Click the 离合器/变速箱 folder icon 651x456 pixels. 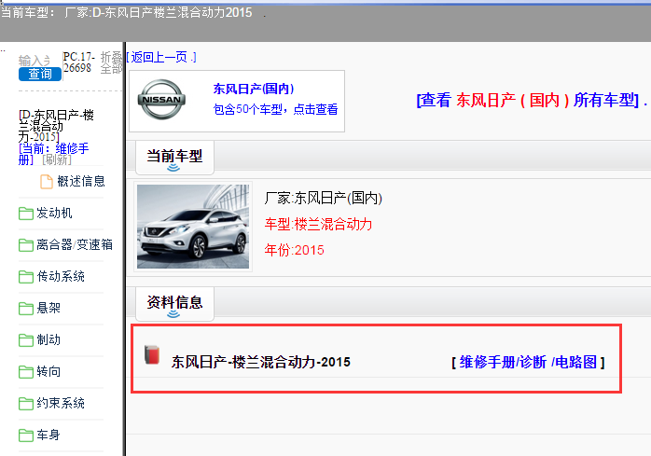[26, 245]
